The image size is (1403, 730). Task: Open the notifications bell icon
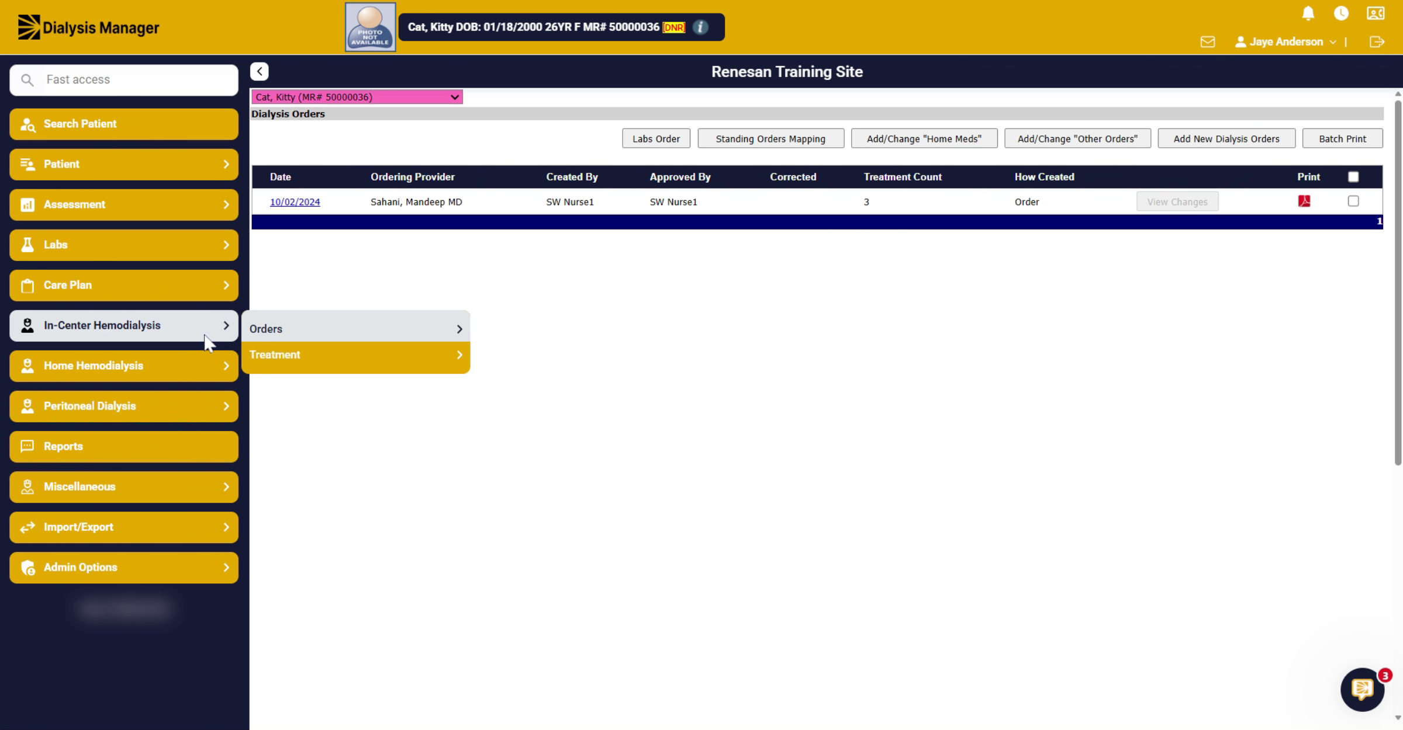[1308, 13]
